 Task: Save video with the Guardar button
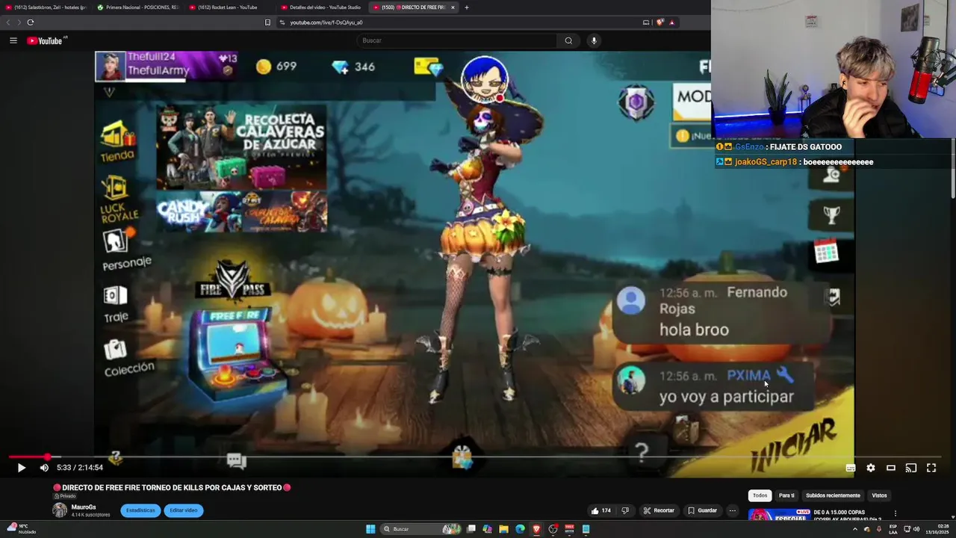click(x=702, y=511)
